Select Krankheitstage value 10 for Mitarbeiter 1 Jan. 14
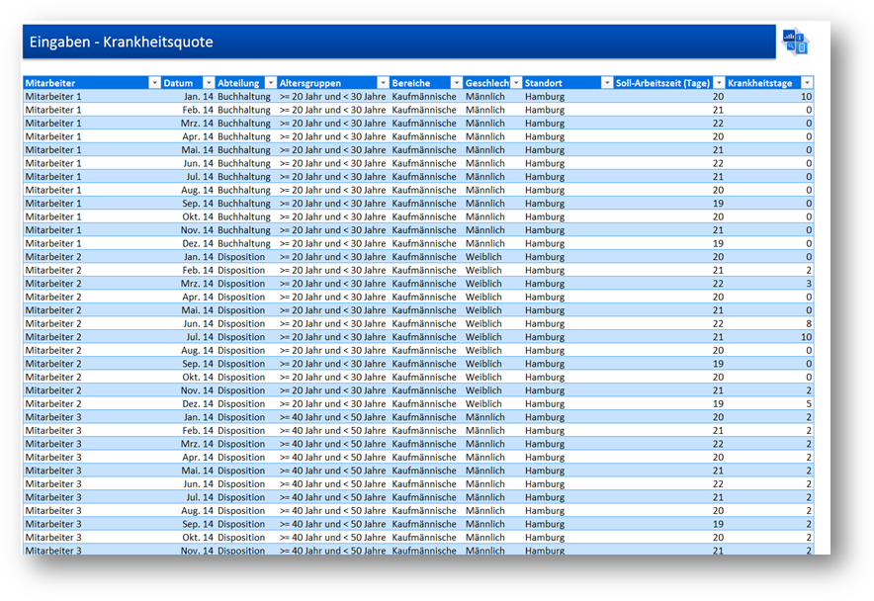This screenshot has width=874, height=601. [x=806, y=97]
